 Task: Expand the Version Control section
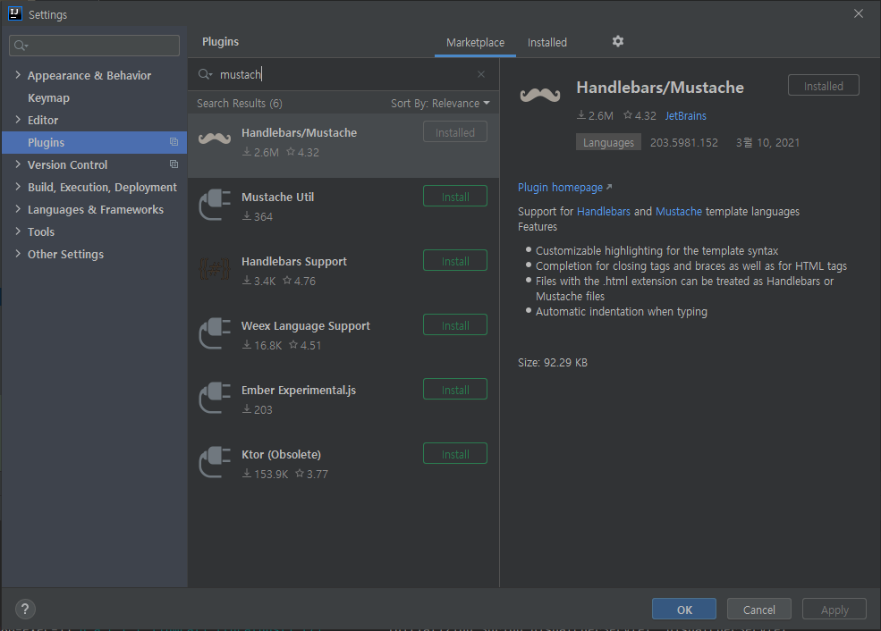(17, 164)
